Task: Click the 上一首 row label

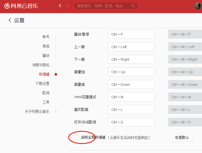Action: [79, 47]
